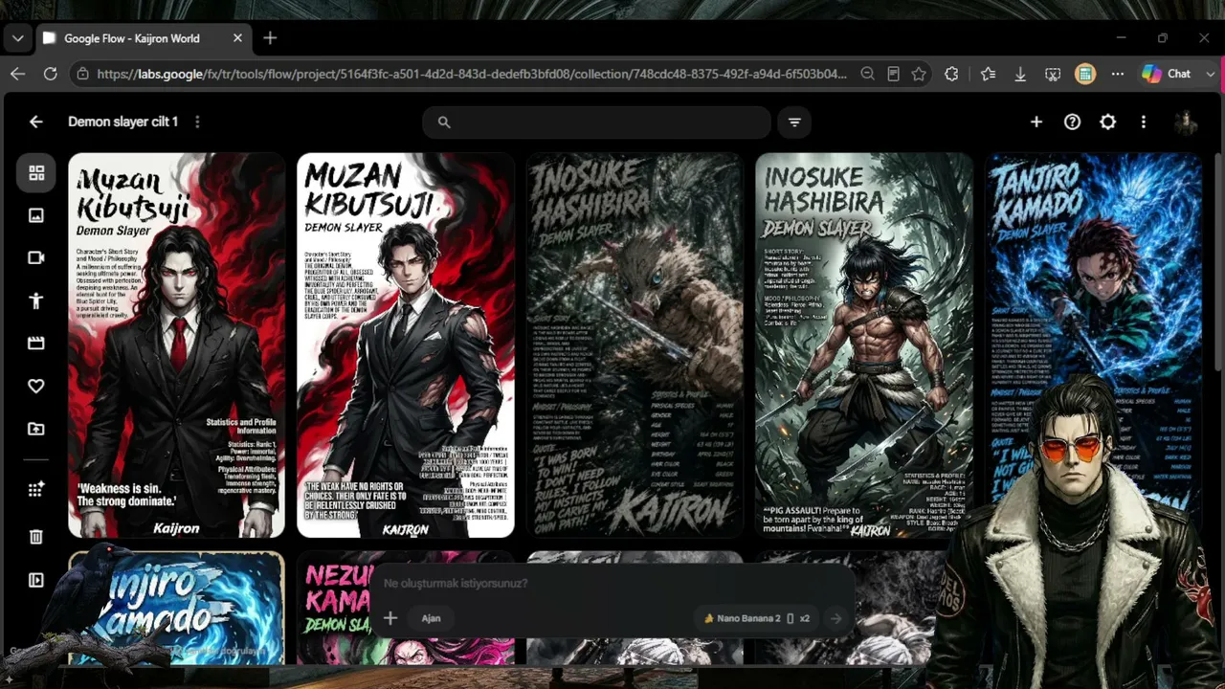1225x689 pixels.
Task: Click the 'Demon slayer cilt 1' collection title
Action: tap(122, 122)
